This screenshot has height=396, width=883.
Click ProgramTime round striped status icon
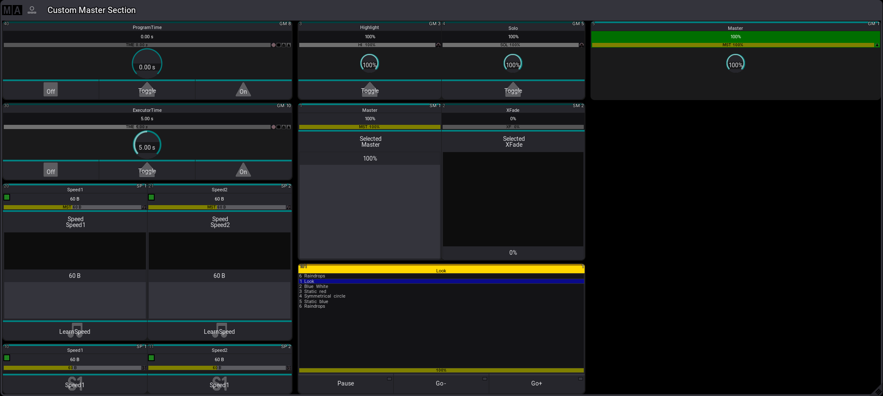click(274, 45)
